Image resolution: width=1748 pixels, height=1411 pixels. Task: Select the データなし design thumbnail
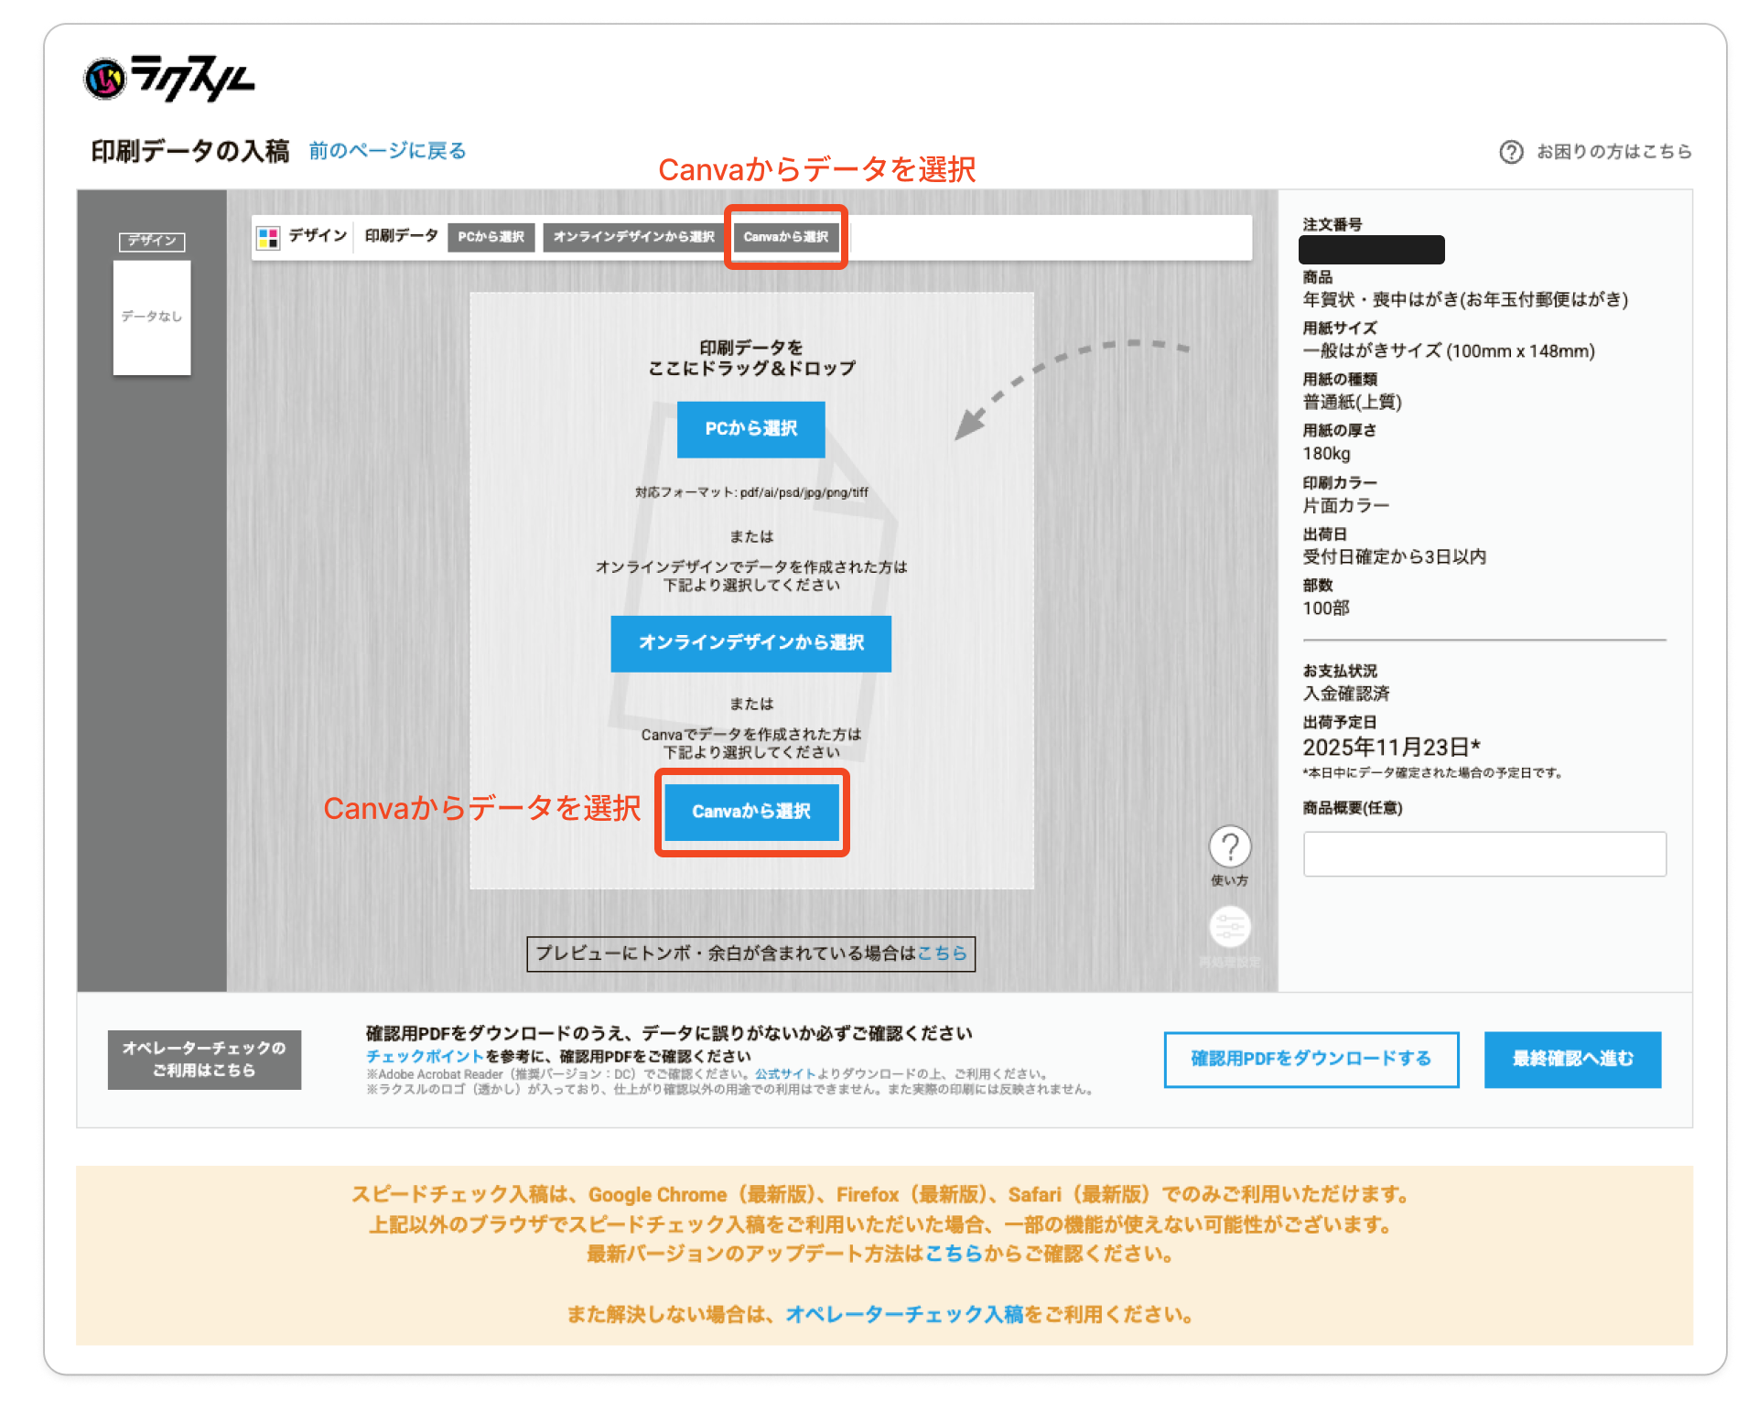tap(152, 318)
